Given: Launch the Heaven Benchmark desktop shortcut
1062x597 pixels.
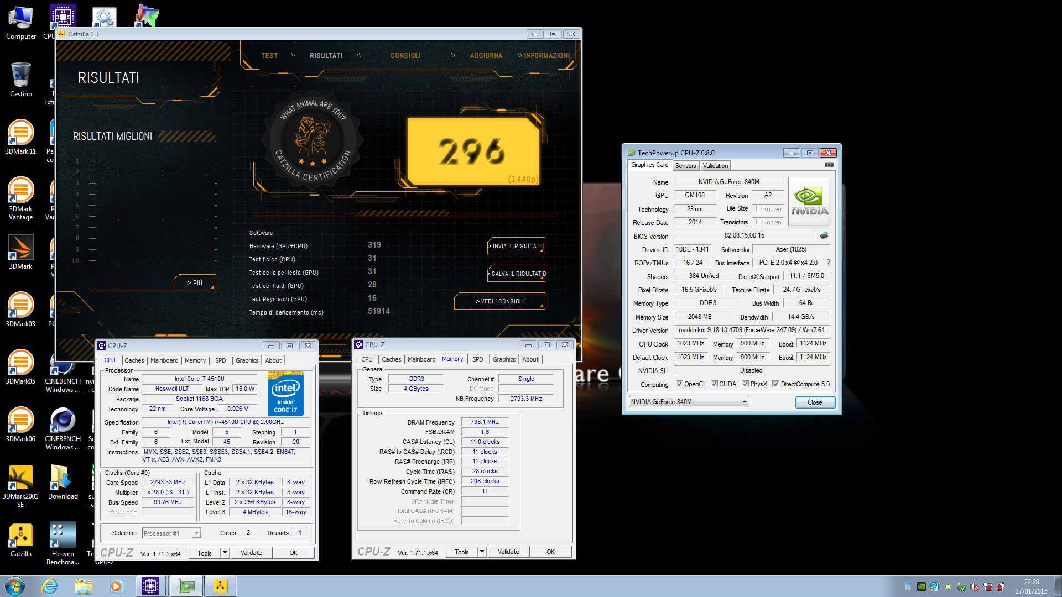Looking at the screenshot, I should click(x=63, y=543).
